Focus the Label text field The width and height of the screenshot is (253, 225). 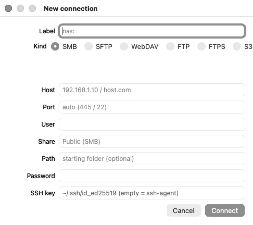(x=152, y=31)
